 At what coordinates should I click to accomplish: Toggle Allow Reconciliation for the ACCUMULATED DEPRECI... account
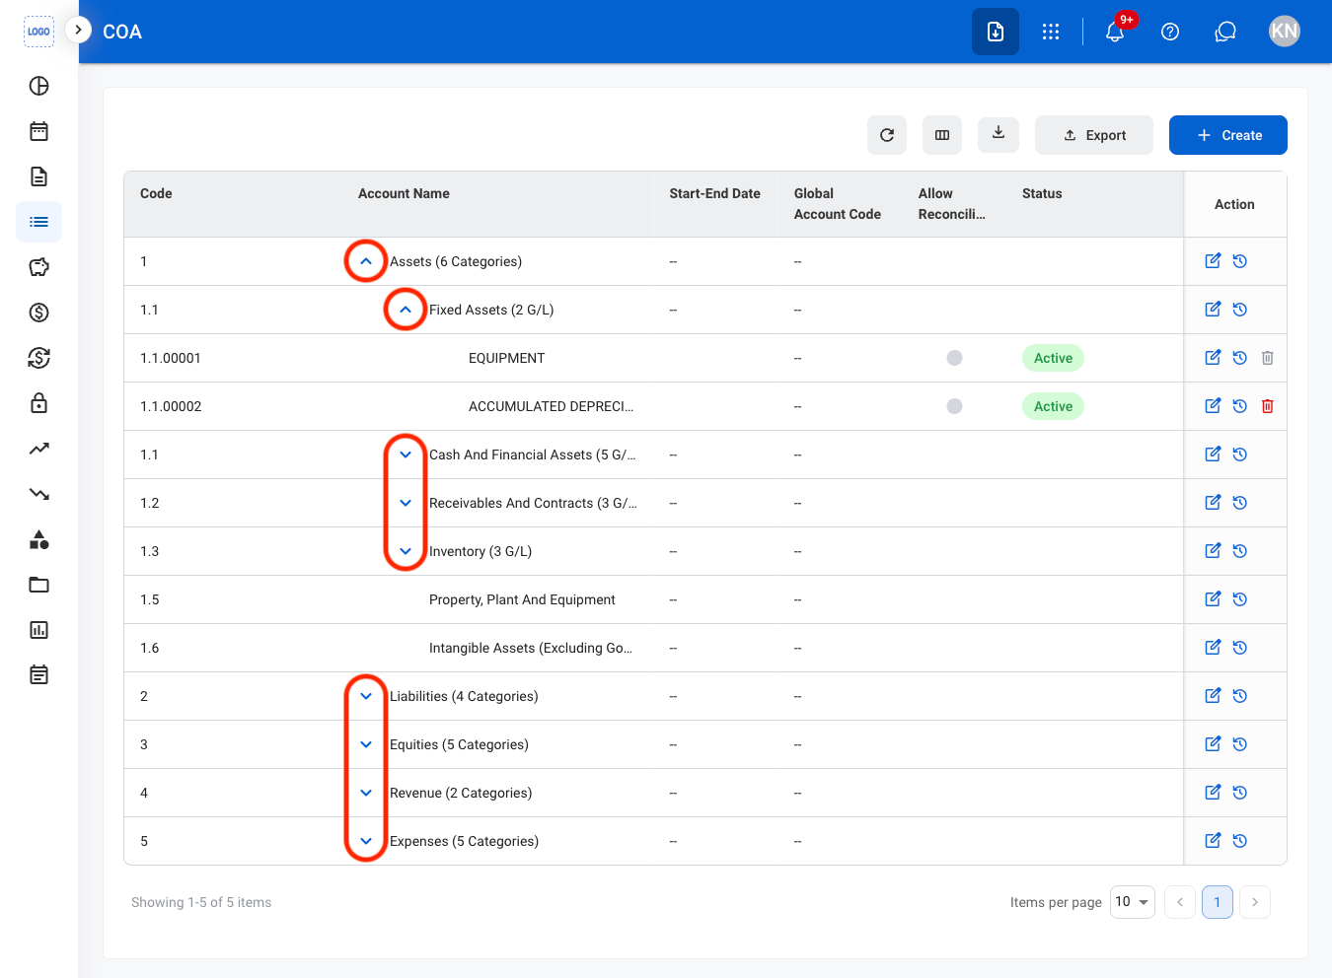point(954,406)
